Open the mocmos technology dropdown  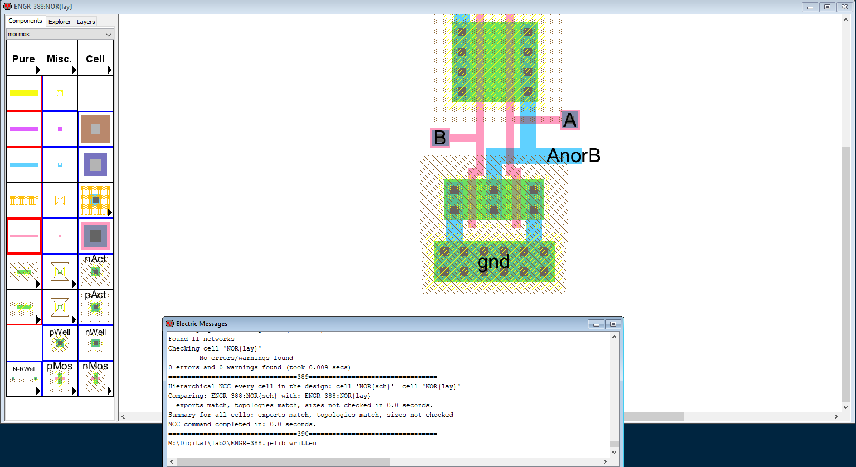coord(60,34)
